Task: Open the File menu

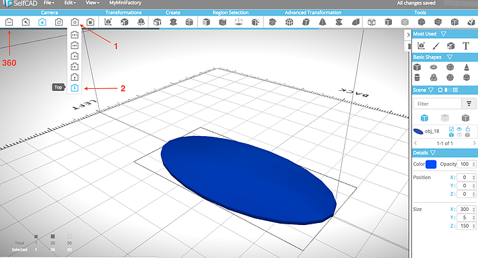Action: pyautogui.click(x=48, y=3)
